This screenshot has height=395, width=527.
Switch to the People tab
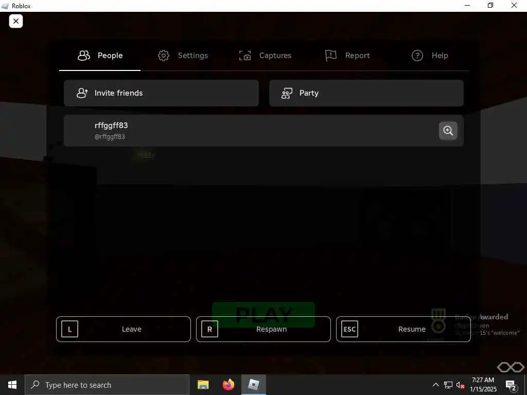point(100,56)
